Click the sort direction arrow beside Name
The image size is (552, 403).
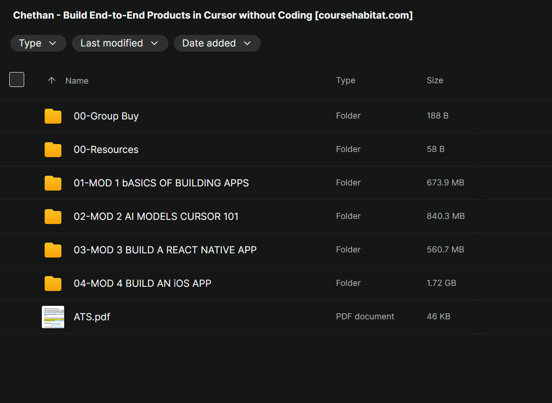(x=52, y=80)
